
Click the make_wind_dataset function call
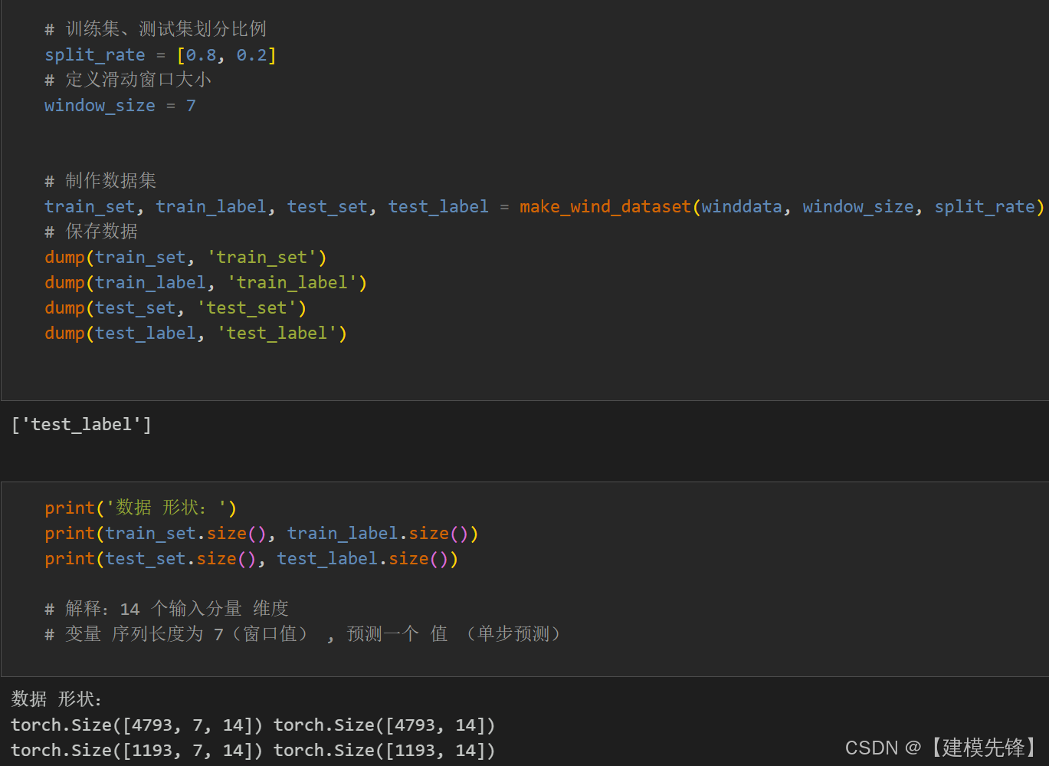604,205
